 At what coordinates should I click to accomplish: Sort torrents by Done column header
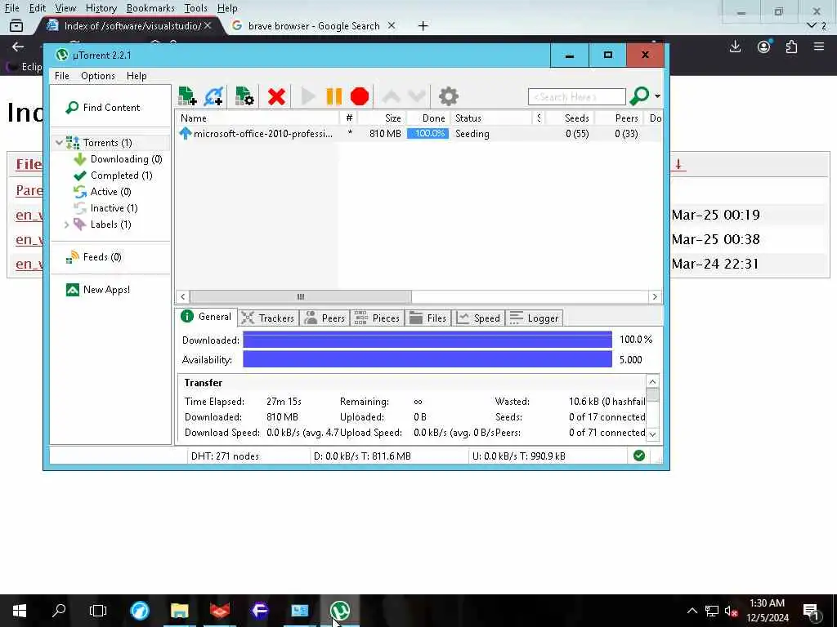pos(428,118)
